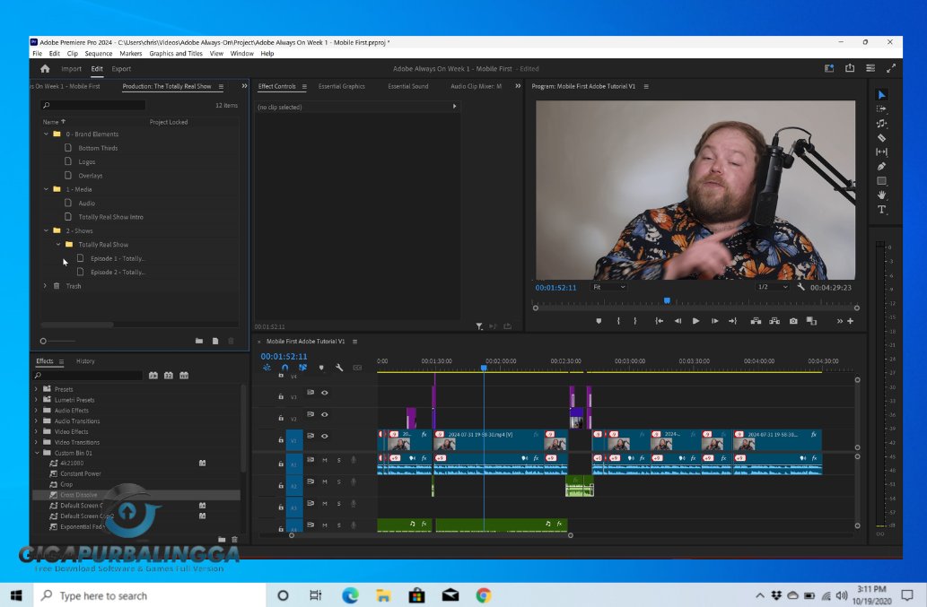The width and height of the screenshot is (927, 607).
Task: Solo audio track A2
Action: [338, 481]
